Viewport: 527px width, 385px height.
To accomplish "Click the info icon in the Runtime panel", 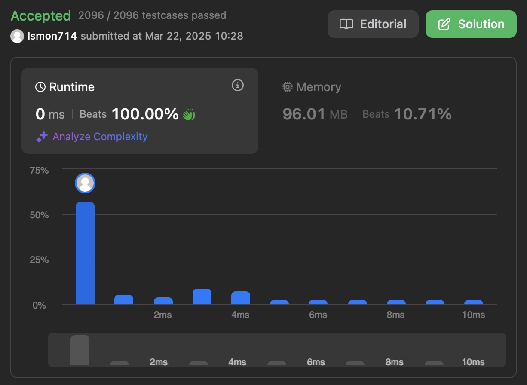I will [x=237, y=86].
